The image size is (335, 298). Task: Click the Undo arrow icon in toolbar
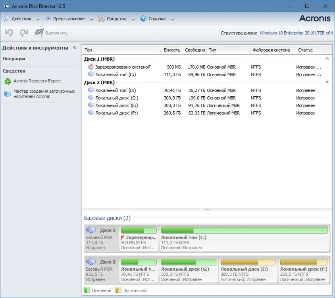click(9, 33)
